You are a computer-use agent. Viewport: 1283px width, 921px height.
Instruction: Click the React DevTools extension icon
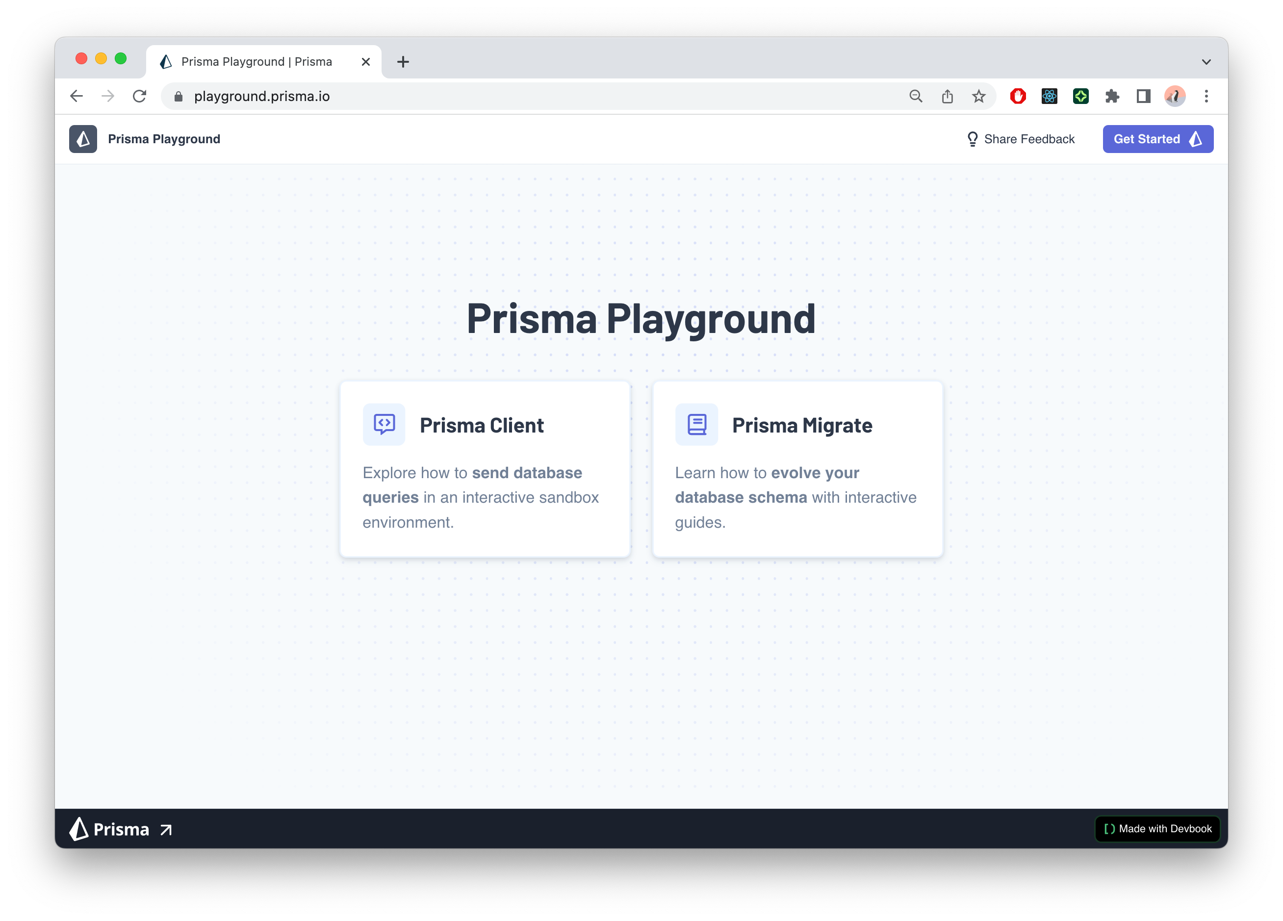[x=1049, y=96]
